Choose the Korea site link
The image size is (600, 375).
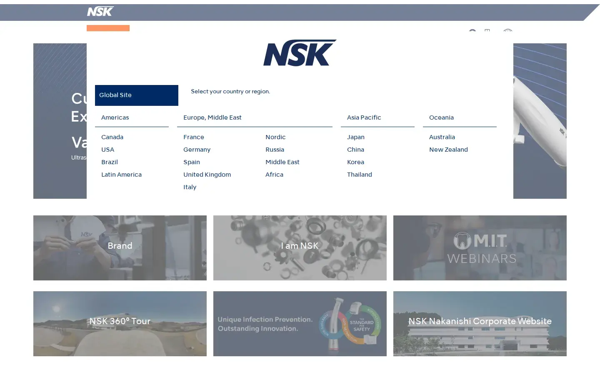click(x=355, y=162)
